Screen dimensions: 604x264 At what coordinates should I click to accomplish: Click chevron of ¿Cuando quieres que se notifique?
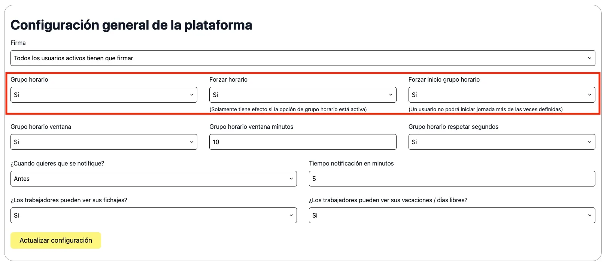(291, 179)
